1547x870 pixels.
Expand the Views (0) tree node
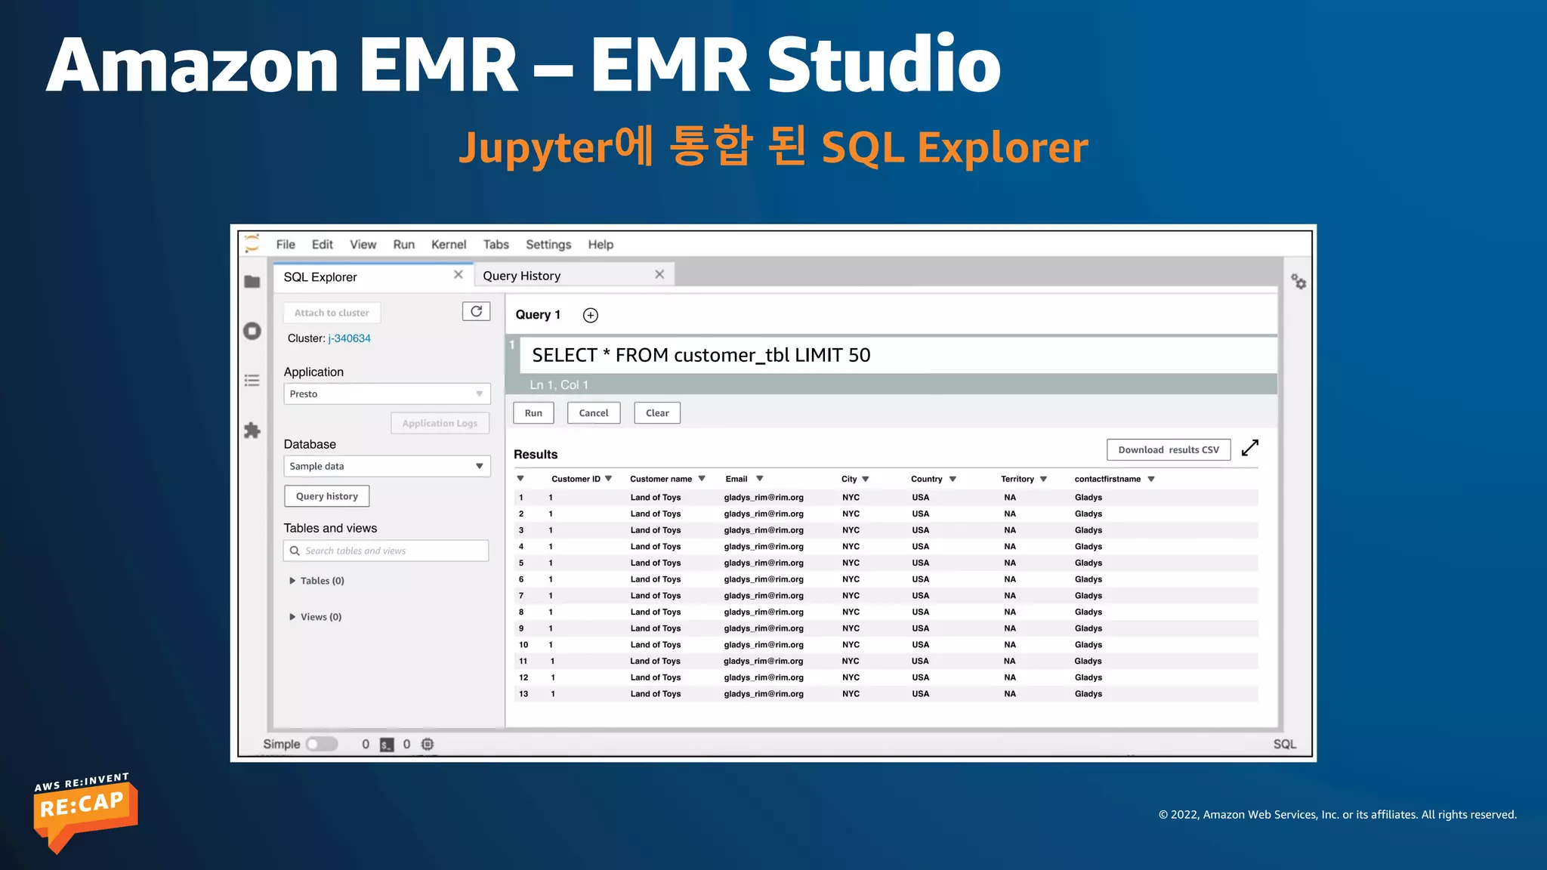coord(292,617)
